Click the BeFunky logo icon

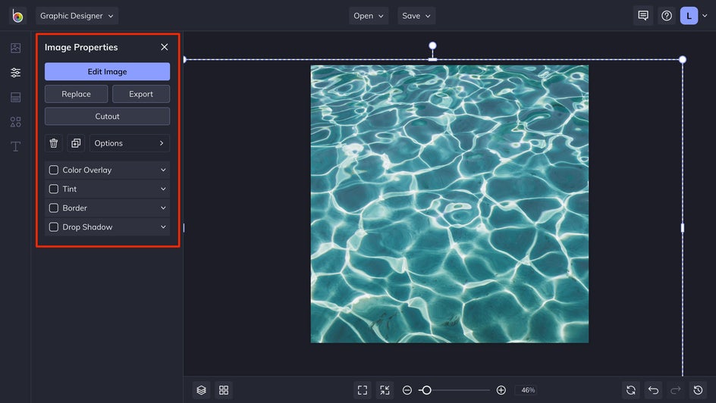(17, 16)
